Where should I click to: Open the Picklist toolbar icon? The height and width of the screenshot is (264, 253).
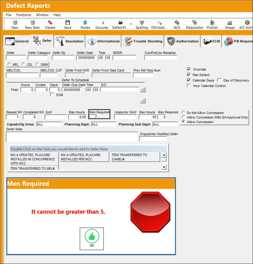coord(212,22)
